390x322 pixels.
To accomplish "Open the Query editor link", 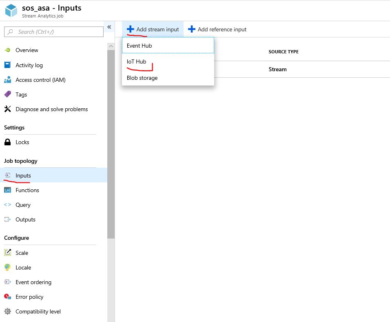I will point(23,205).
